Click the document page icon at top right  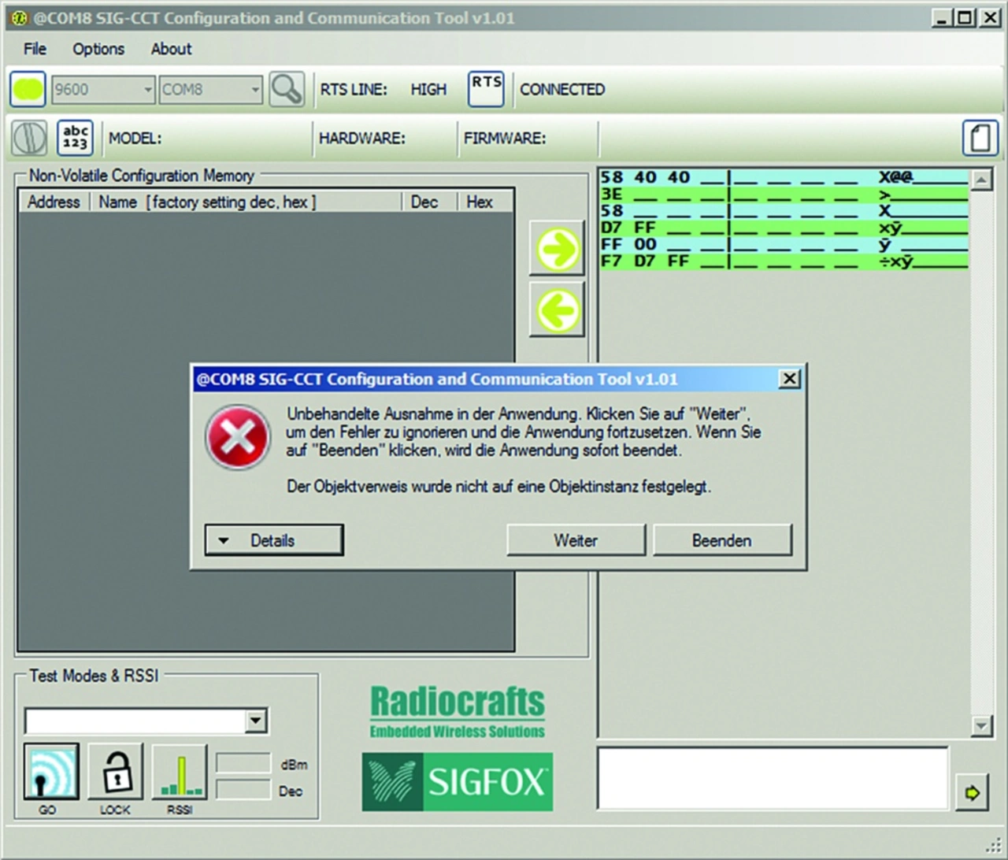(x=980, y=138)
